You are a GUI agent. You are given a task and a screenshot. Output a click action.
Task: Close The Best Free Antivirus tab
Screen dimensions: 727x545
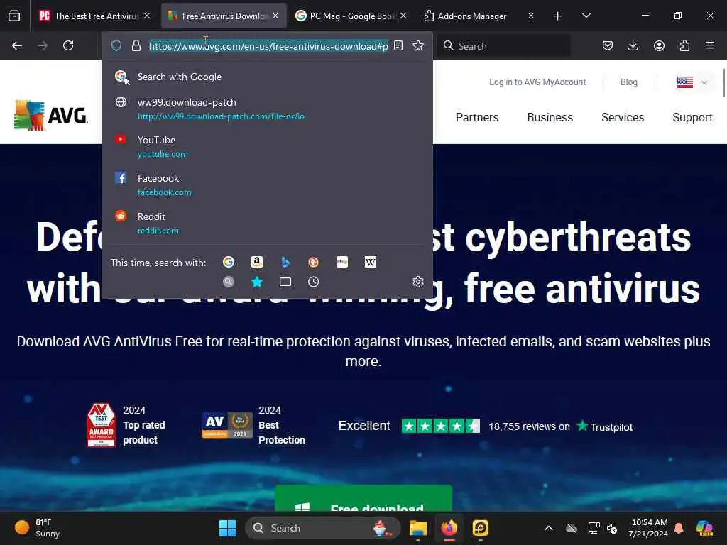147,16
